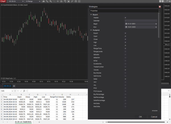Viewport: 171px width, 124px height.
Task: Click the spreadsheet horizontal scrollbar thumb
Action: [136, 122]
